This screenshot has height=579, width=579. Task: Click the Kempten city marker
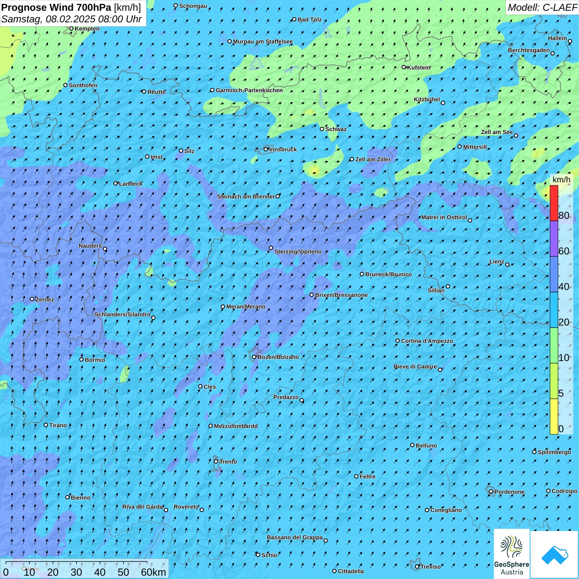(71, 29)
